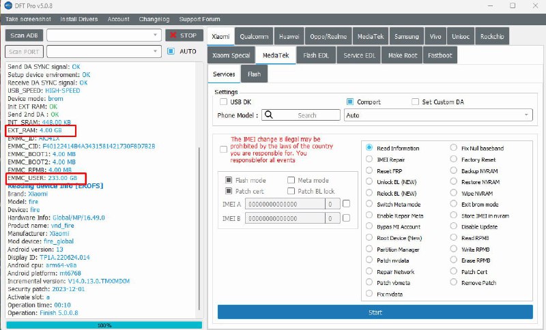Open the Fastboot tab
The image size is (546, 330).
tap(440, 55)
